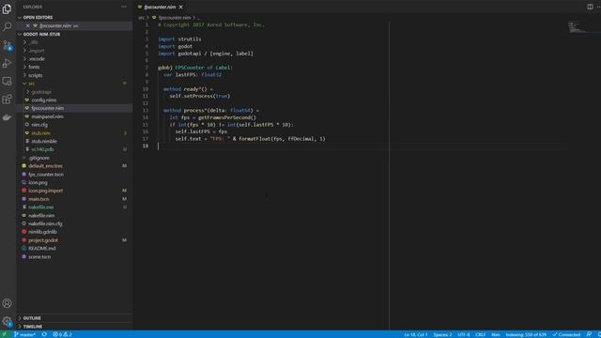
Task: Click the split editor icon
Action: pos(590,7)
